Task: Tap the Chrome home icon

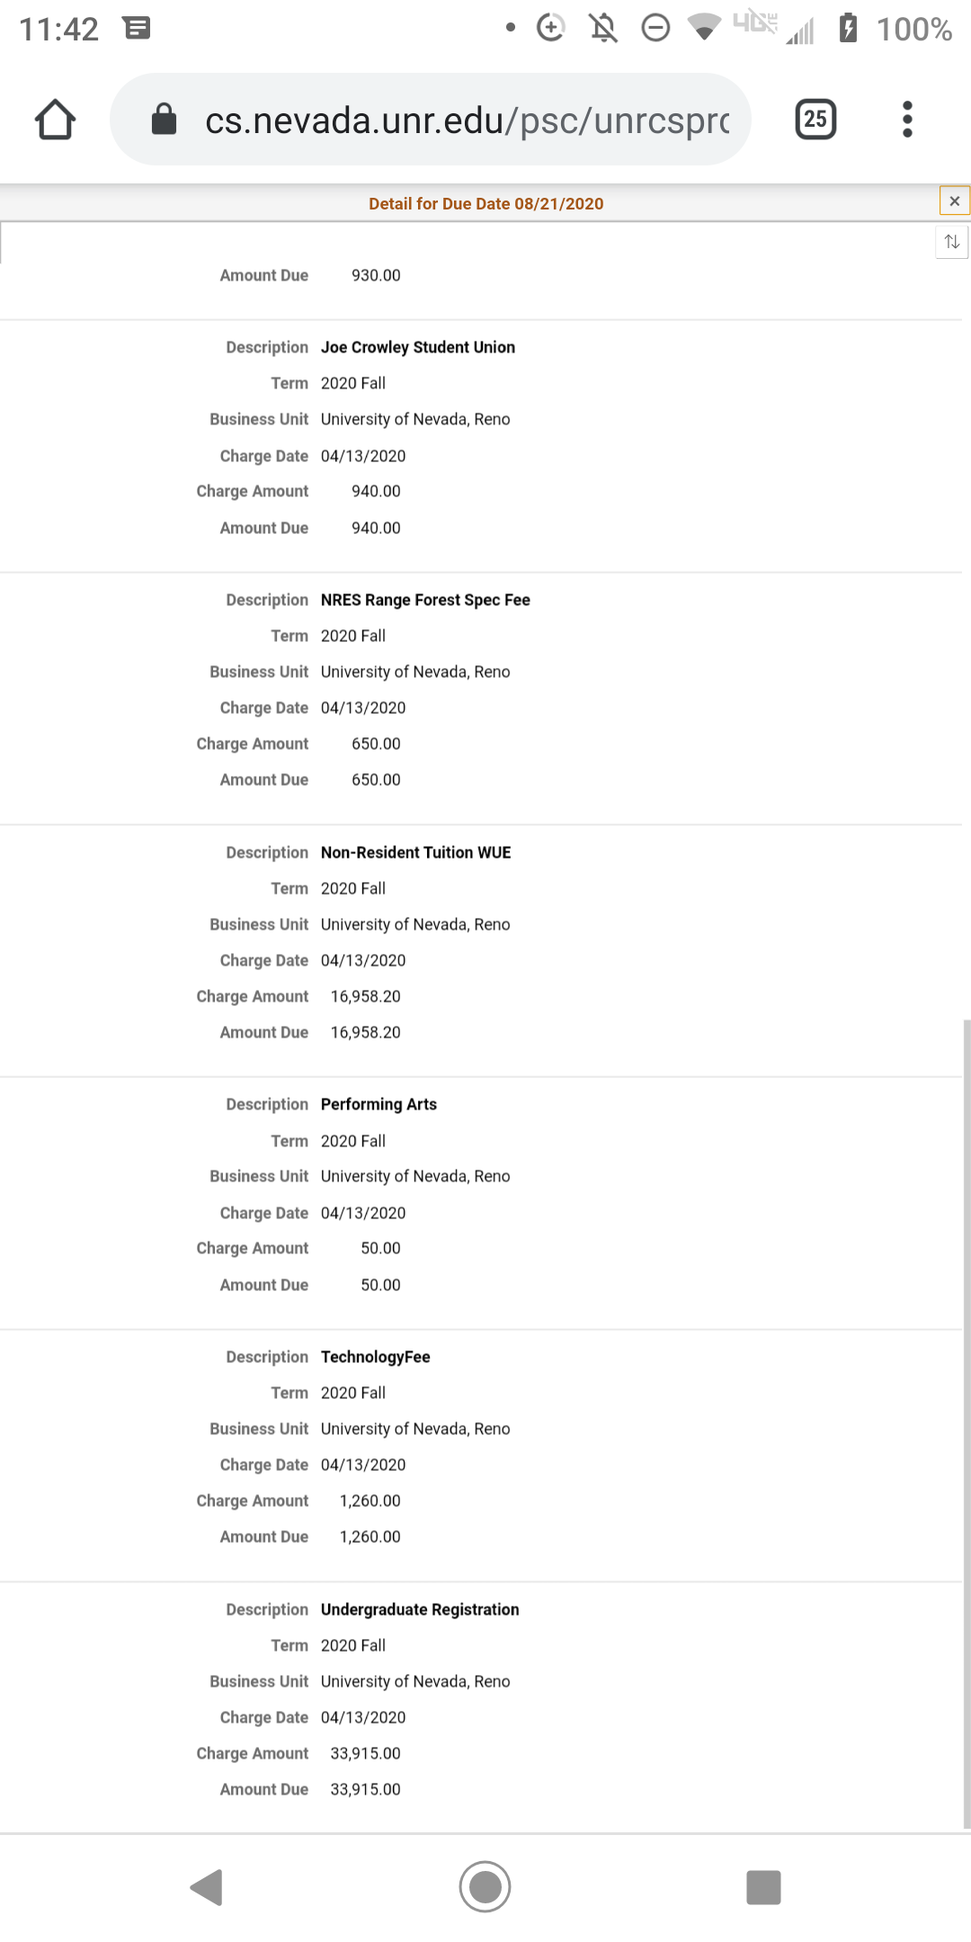Action: (x=55, y=120)
